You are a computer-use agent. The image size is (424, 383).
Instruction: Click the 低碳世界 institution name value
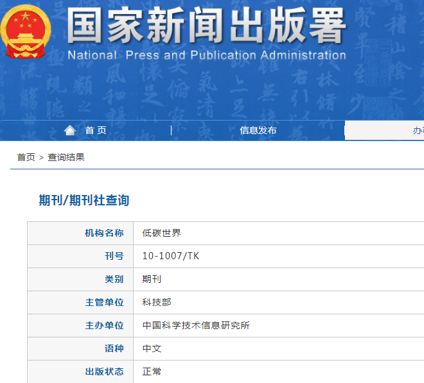click(x=162, y=233)
